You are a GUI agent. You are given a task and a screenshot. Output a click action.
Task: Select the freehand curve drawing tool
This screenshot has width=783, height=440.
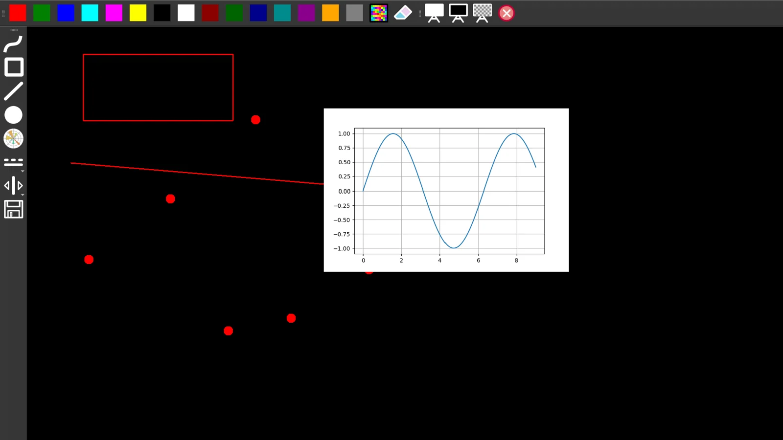pos(13,44)
